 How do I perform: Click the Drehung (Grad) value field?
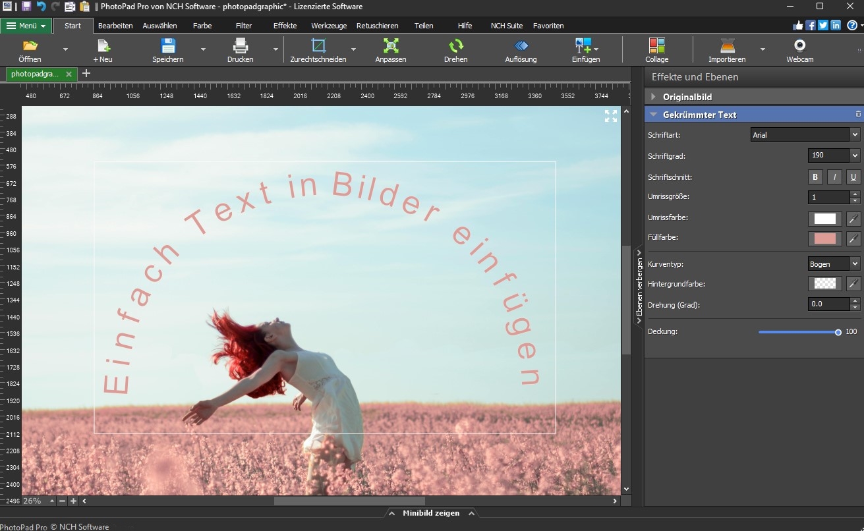click(x=829, y=304)
